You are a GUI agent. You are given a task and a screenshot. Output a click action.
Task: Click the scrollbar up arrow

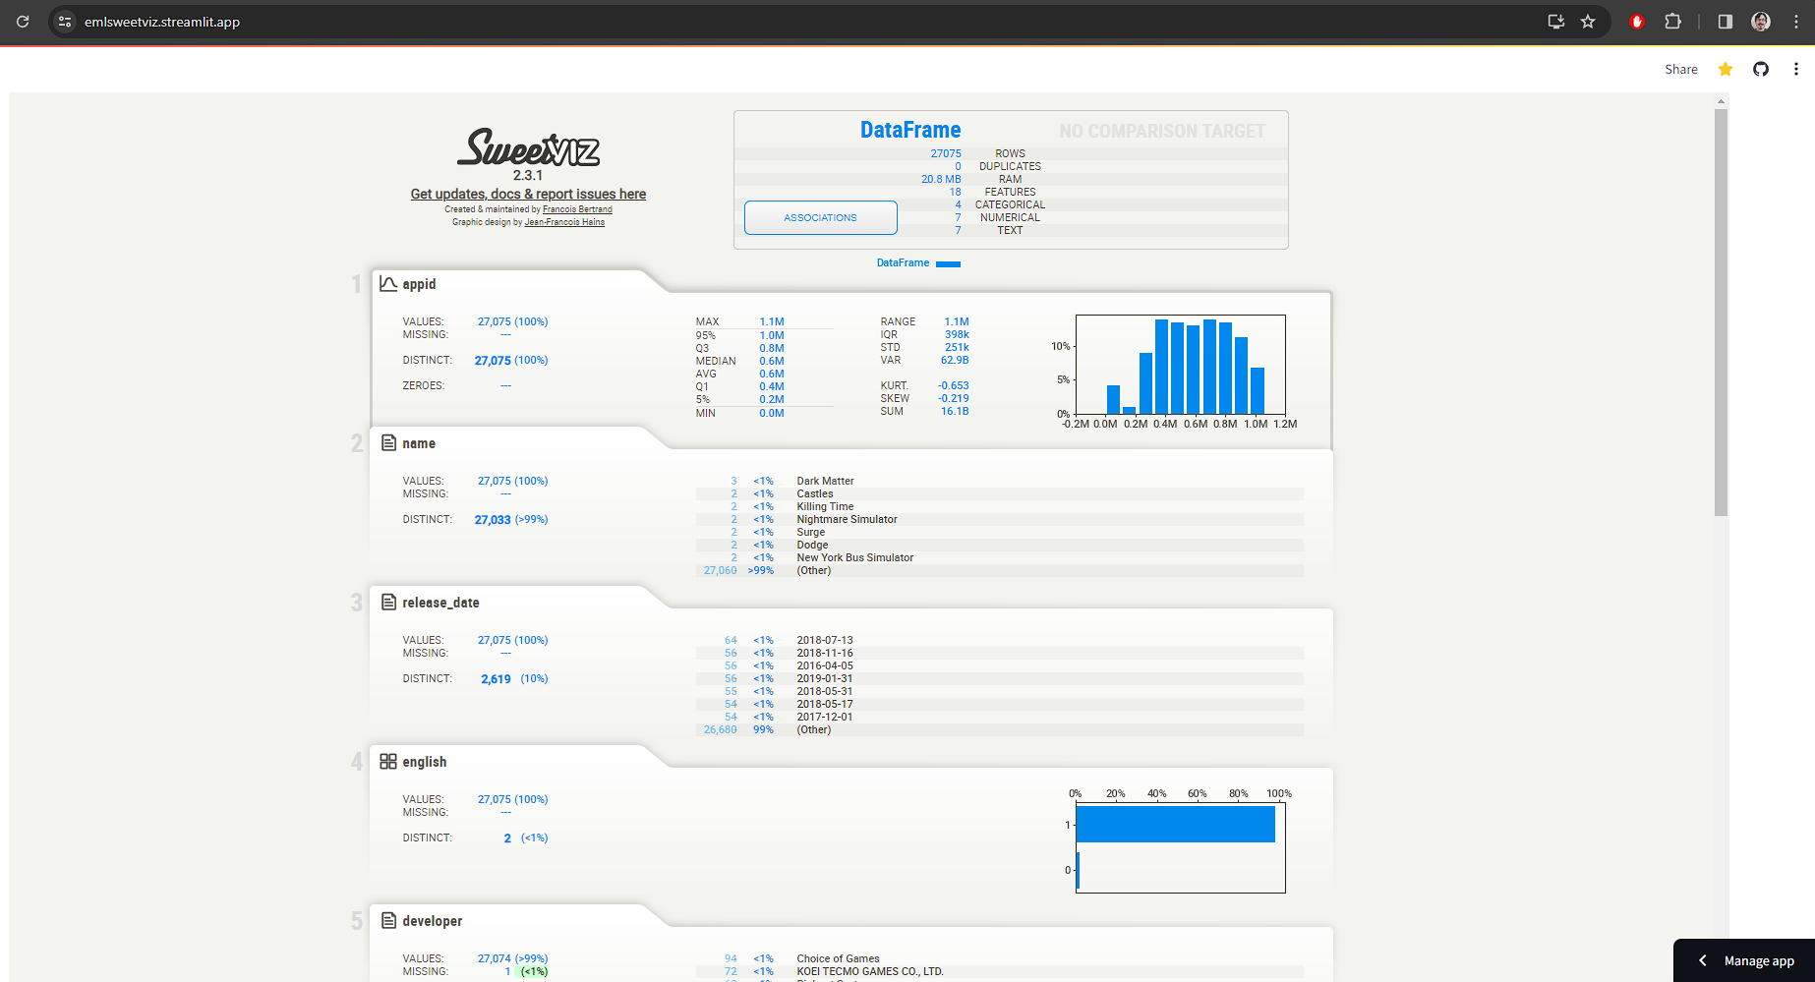pos(1721,101)
